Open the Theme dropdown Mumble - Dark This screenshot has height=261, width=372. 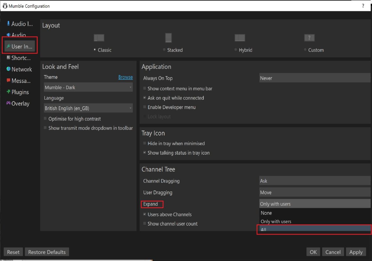(x=88, y=87)
